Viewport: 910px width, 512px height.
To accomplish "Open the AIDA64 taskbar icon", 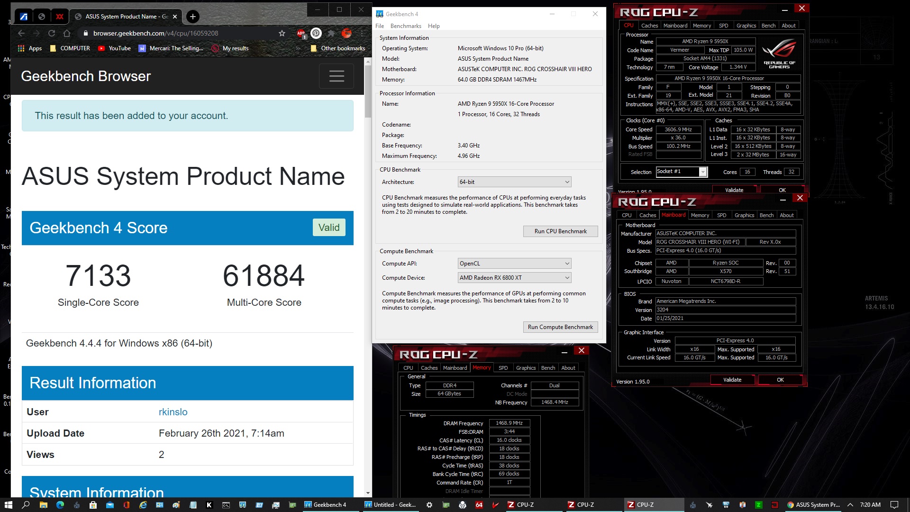I will pos(479,505).
